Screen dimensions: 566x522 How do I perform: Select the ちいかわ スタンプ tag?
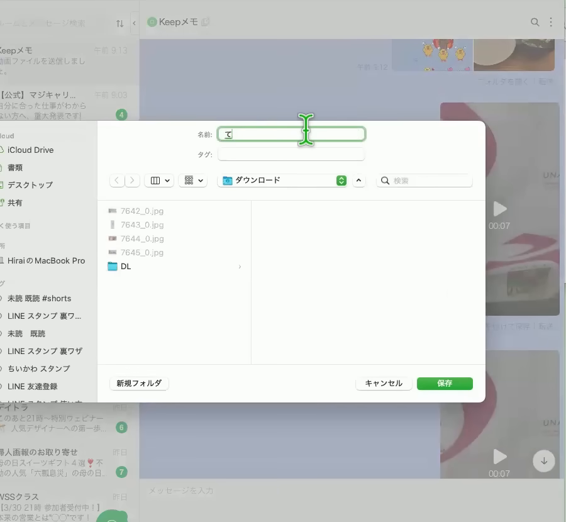point(38,369)
